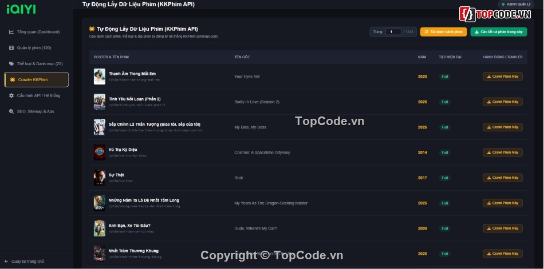Click the search icon beside SEO, Sitemap & Ads
The width and height of the screenshot is (544, 269).
click(11, 111)
